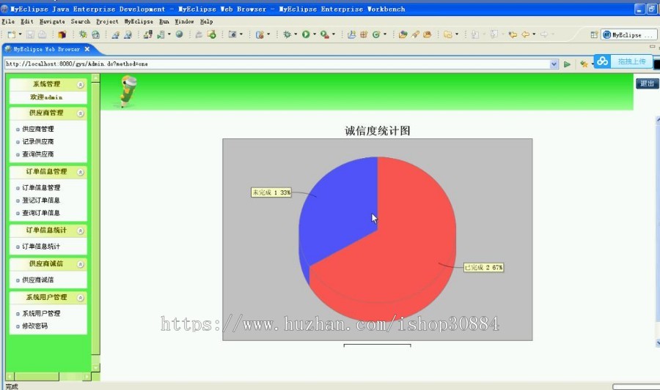Viewport: 660px width, 390px height.
Task: Click the camera screenshot icon
Action: click(x=232, y=34)
